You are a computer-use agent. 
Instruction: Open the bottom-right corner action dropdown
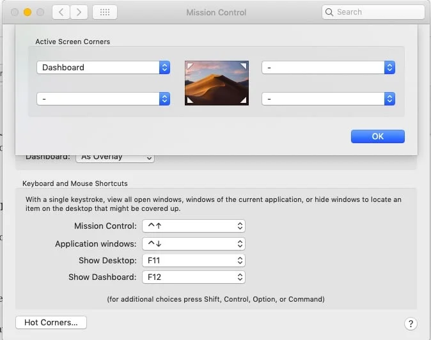[328, 99]
